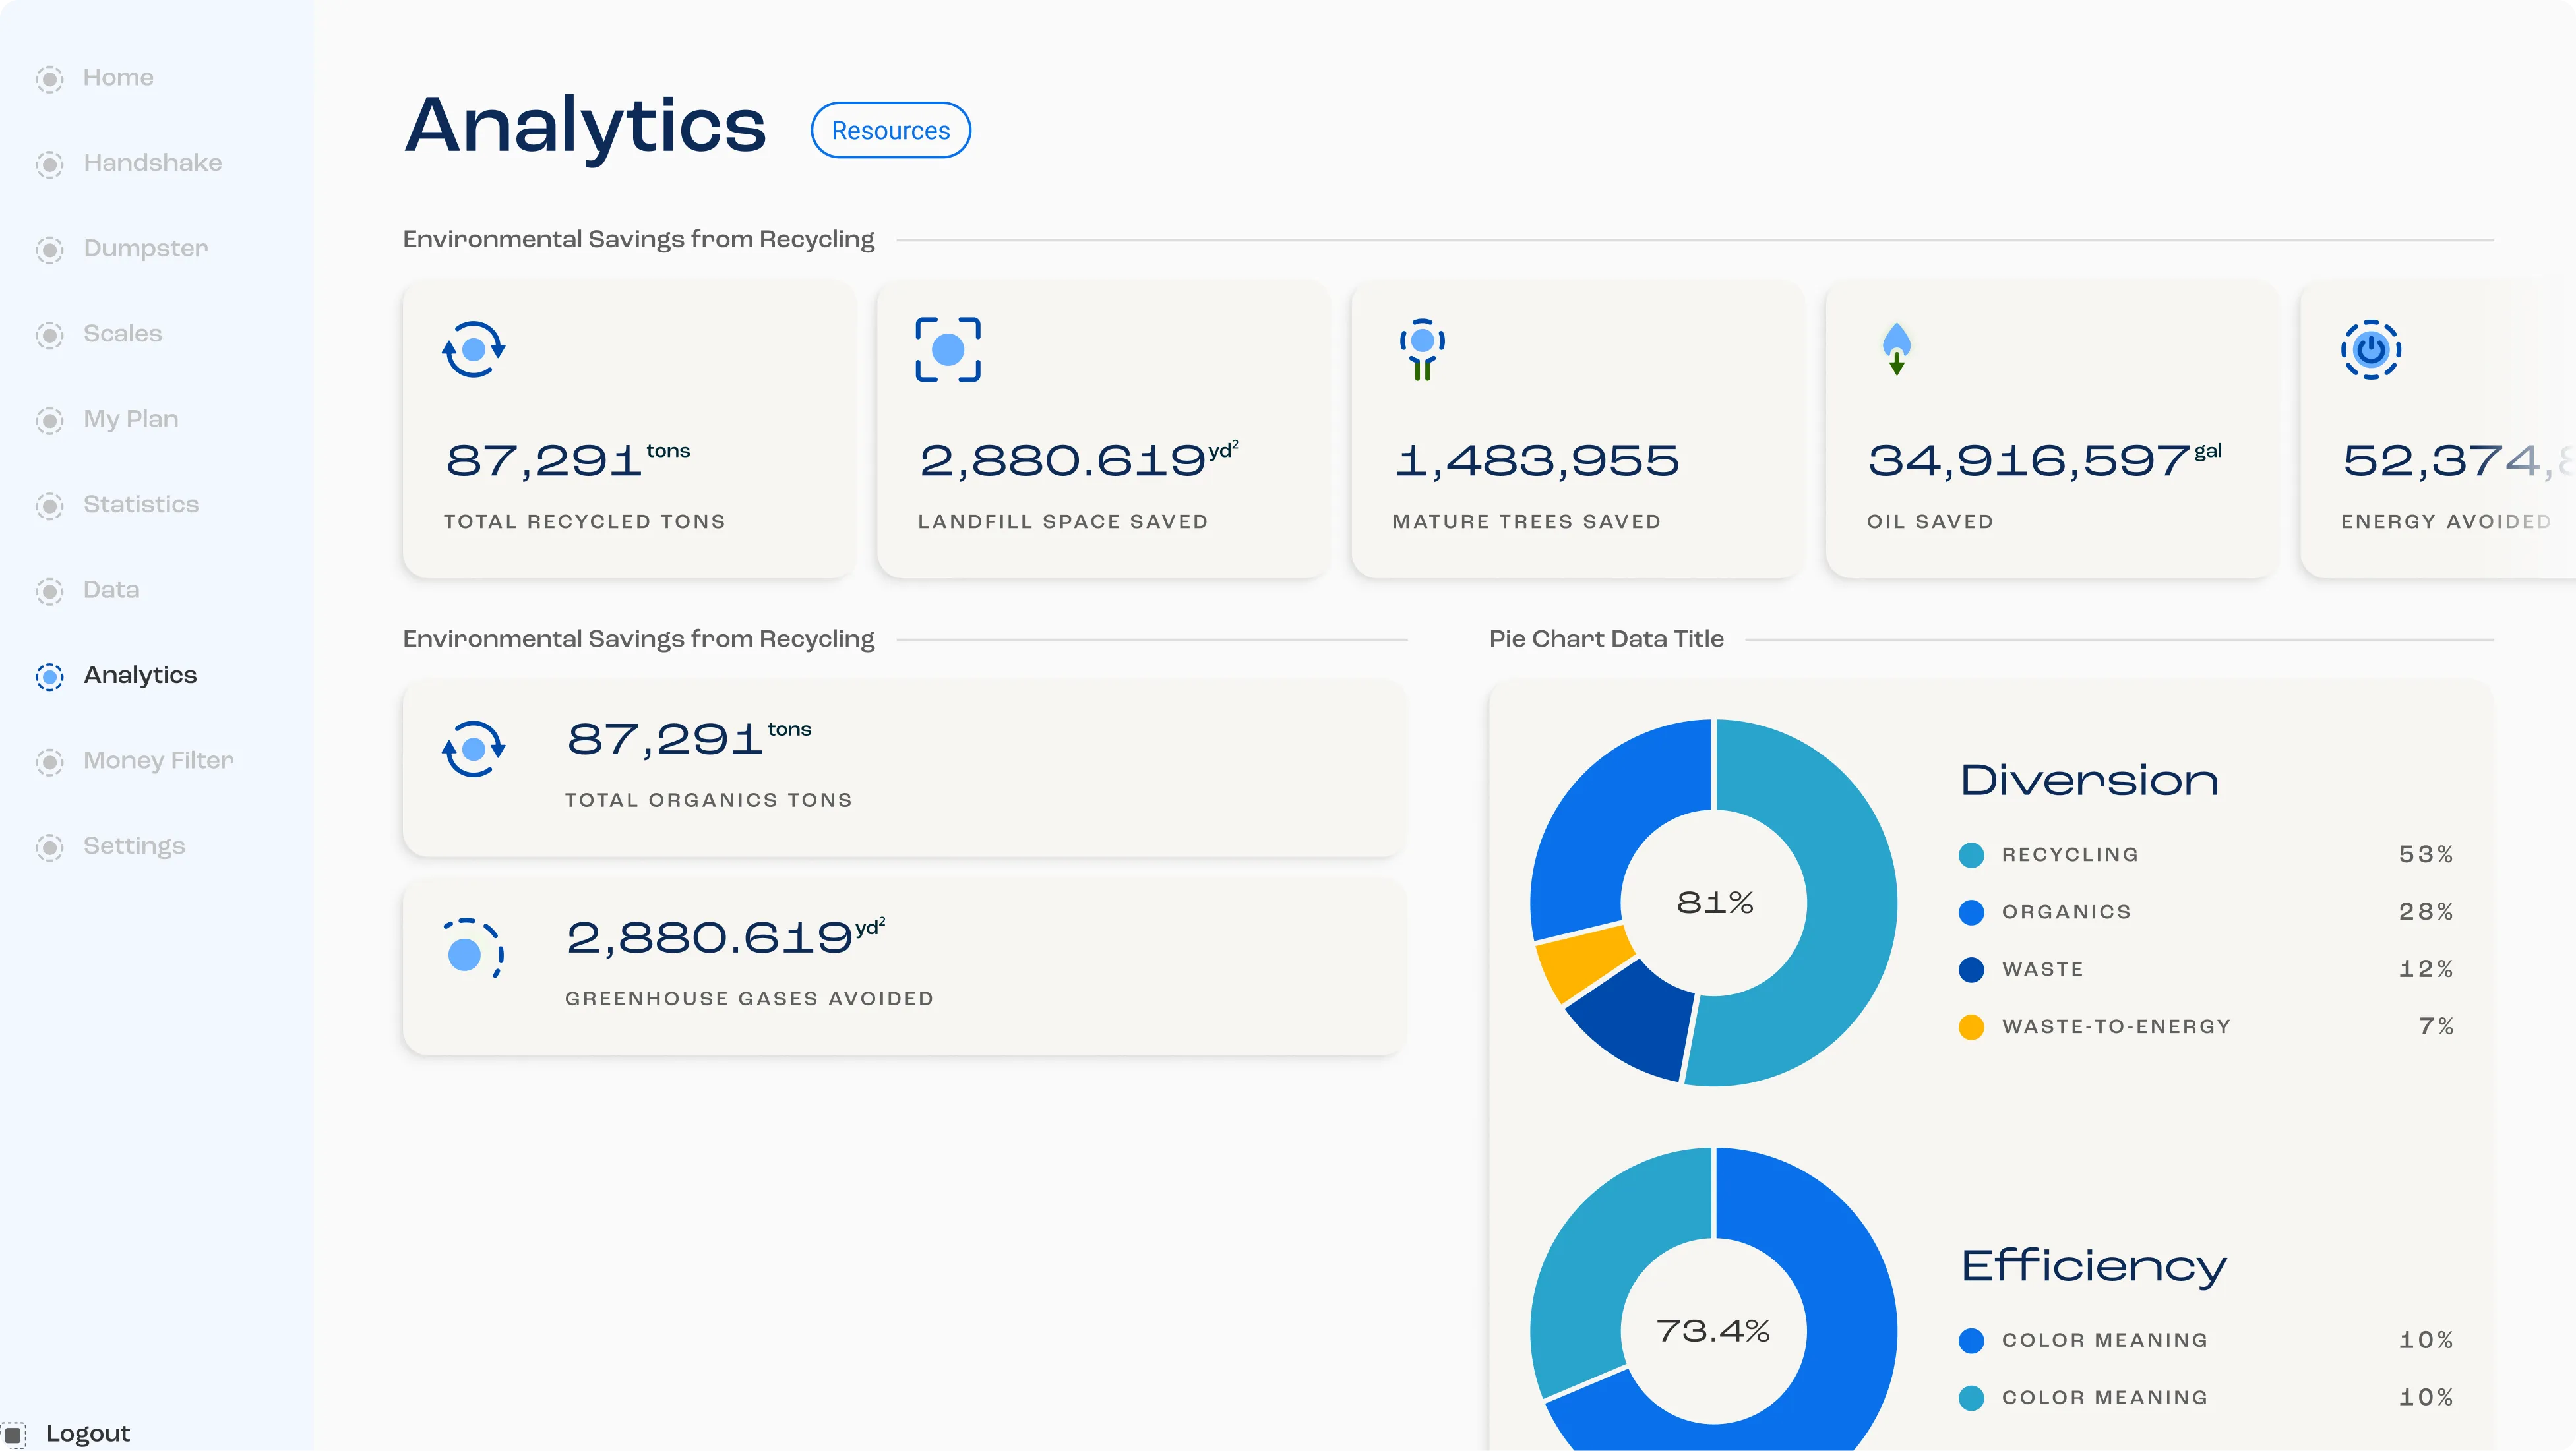Image resolution: width=2576 pixels, height=1451 pixels.
Task: Click the Waste dark blue legend dot
Action: (1971, 969)
